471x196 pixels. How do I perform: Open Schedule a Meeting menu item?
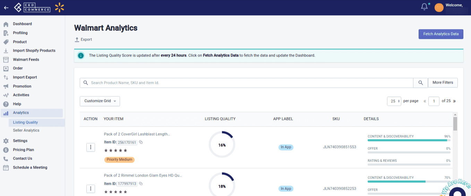[30, 168]
